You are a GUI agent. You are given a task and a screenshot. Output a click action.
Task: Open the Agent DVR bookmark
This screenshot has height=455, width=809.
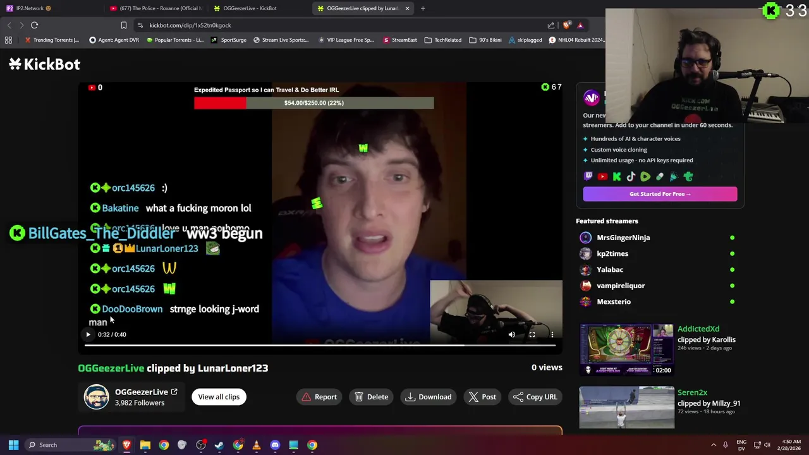114,40
